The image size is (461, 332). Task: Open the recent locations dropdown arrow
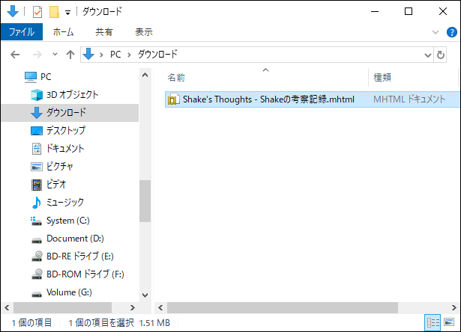tap(55, 55)
